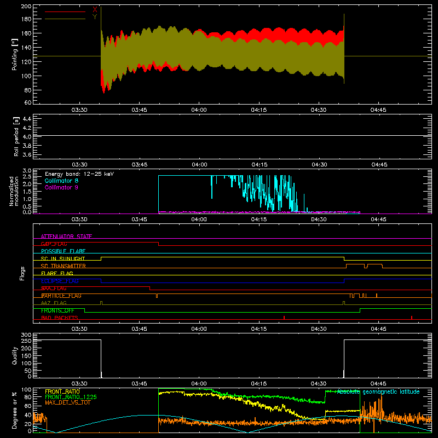Click the PARTICLE_FLAG dip near 03:49
The width and height of the screenshot is (438, 438).
pyautogui.click(x=157, y=296)
